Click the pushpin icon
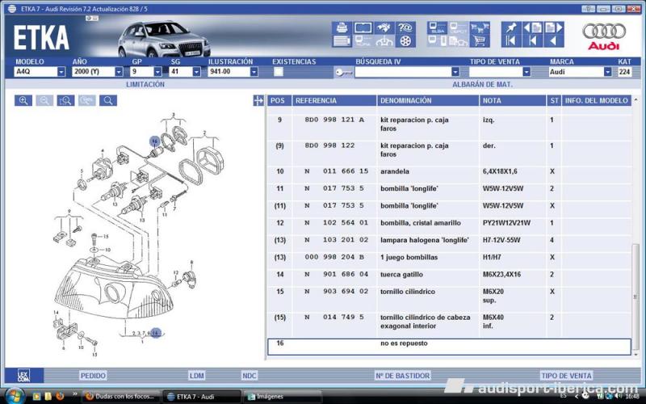 click(x=511, y=28)
